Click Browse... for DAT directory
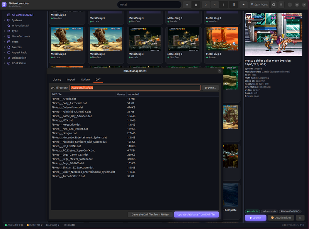Viewport: 309px width, 229px height. pos(211,88)
